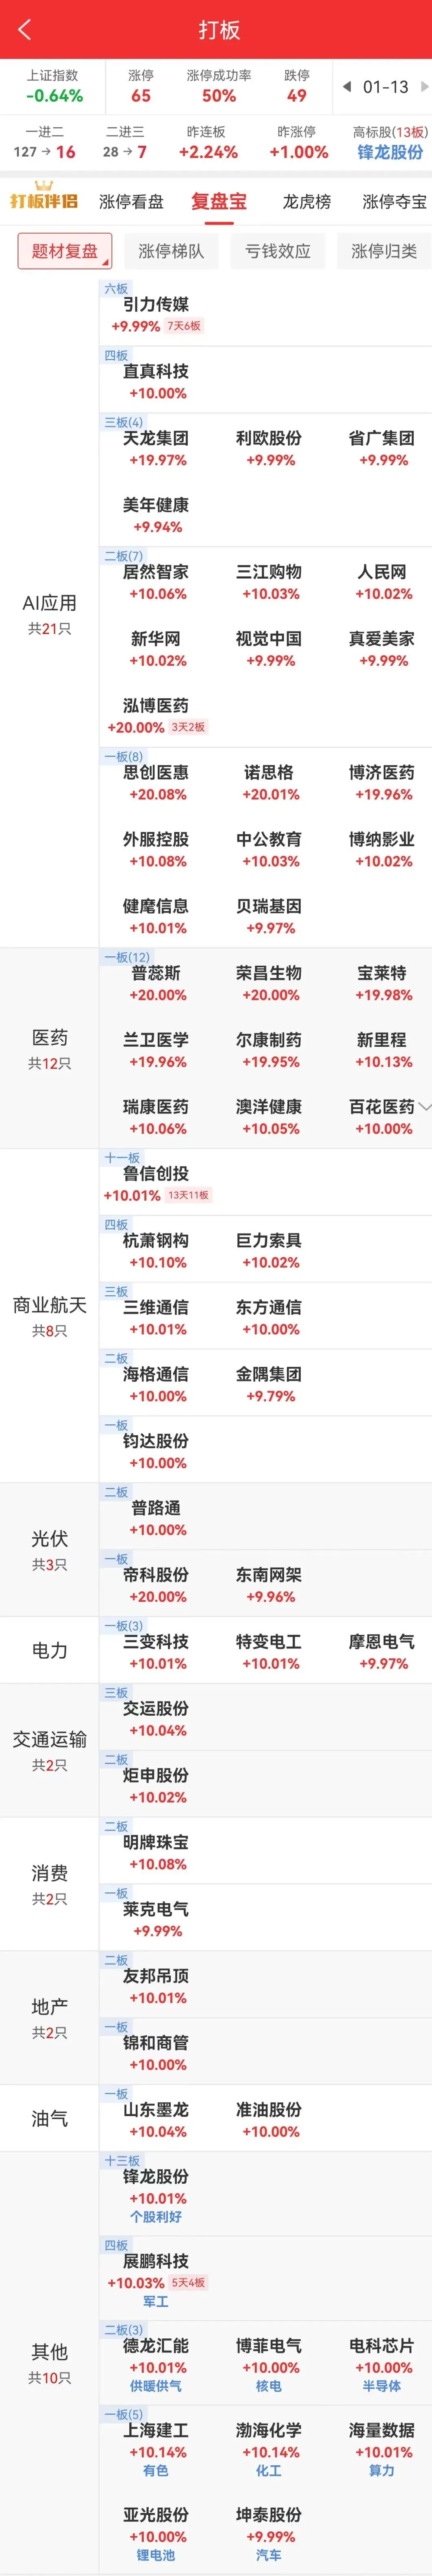View the 涨停 count of 65
Image resolution: width=432 pixels, height=2576 pixels.
141,96
